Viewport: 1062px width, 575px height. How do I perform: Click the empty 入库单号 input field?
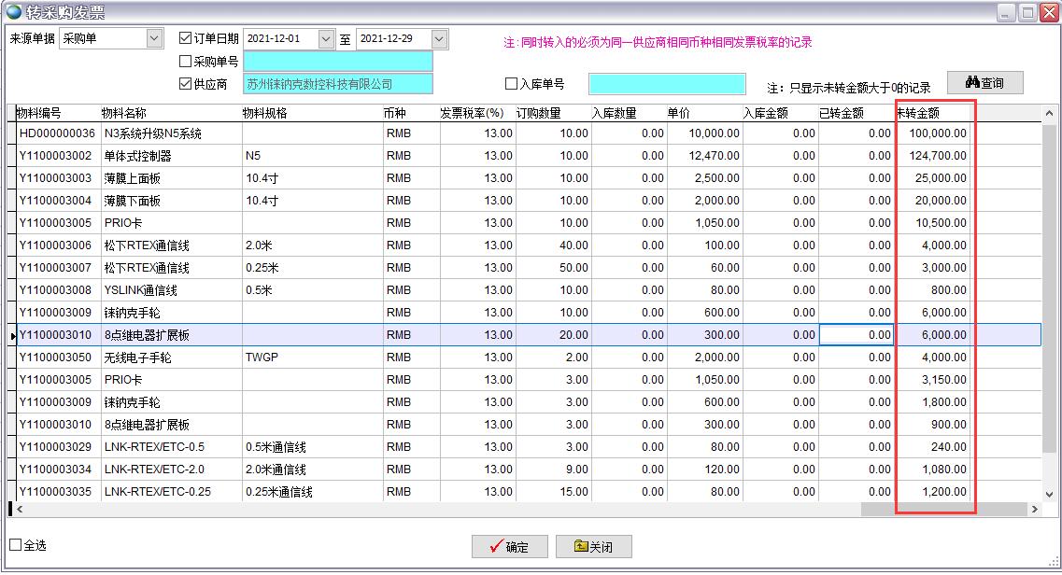click(x=666, y=84)
